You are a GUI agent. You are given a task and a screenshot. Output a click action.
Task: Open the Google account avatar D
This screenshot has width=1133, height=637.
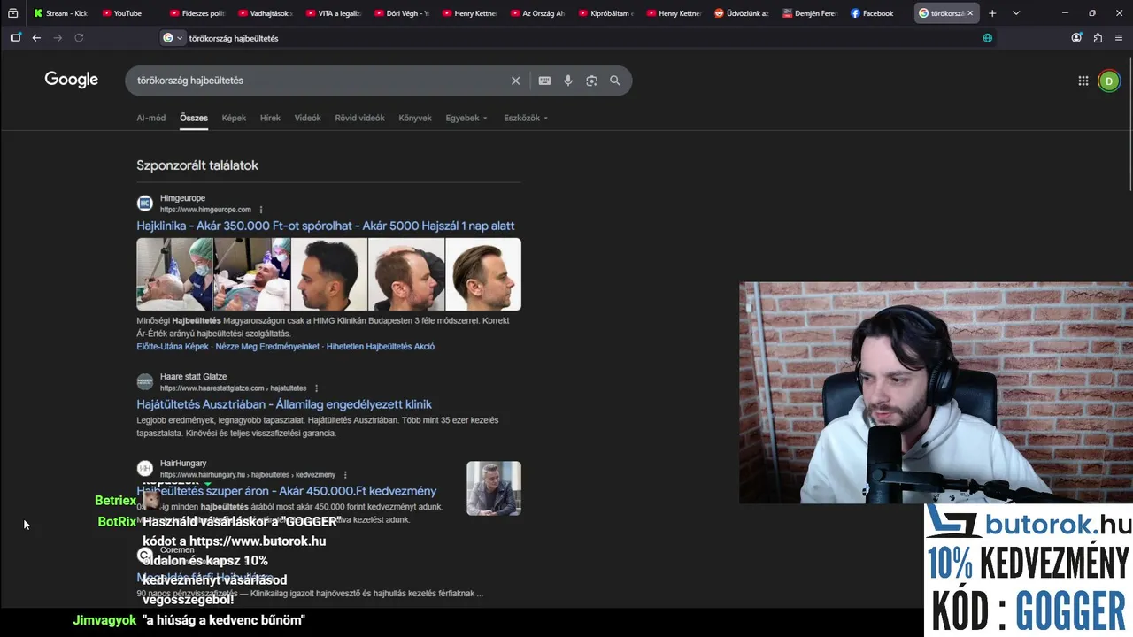coord(1108,81)
